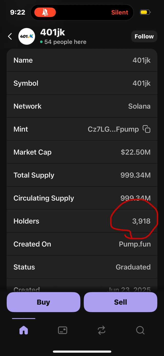Viewport: 164px width, 356px height.
Task: Open the search magnifier tab icon
Action: pos(140,330)
